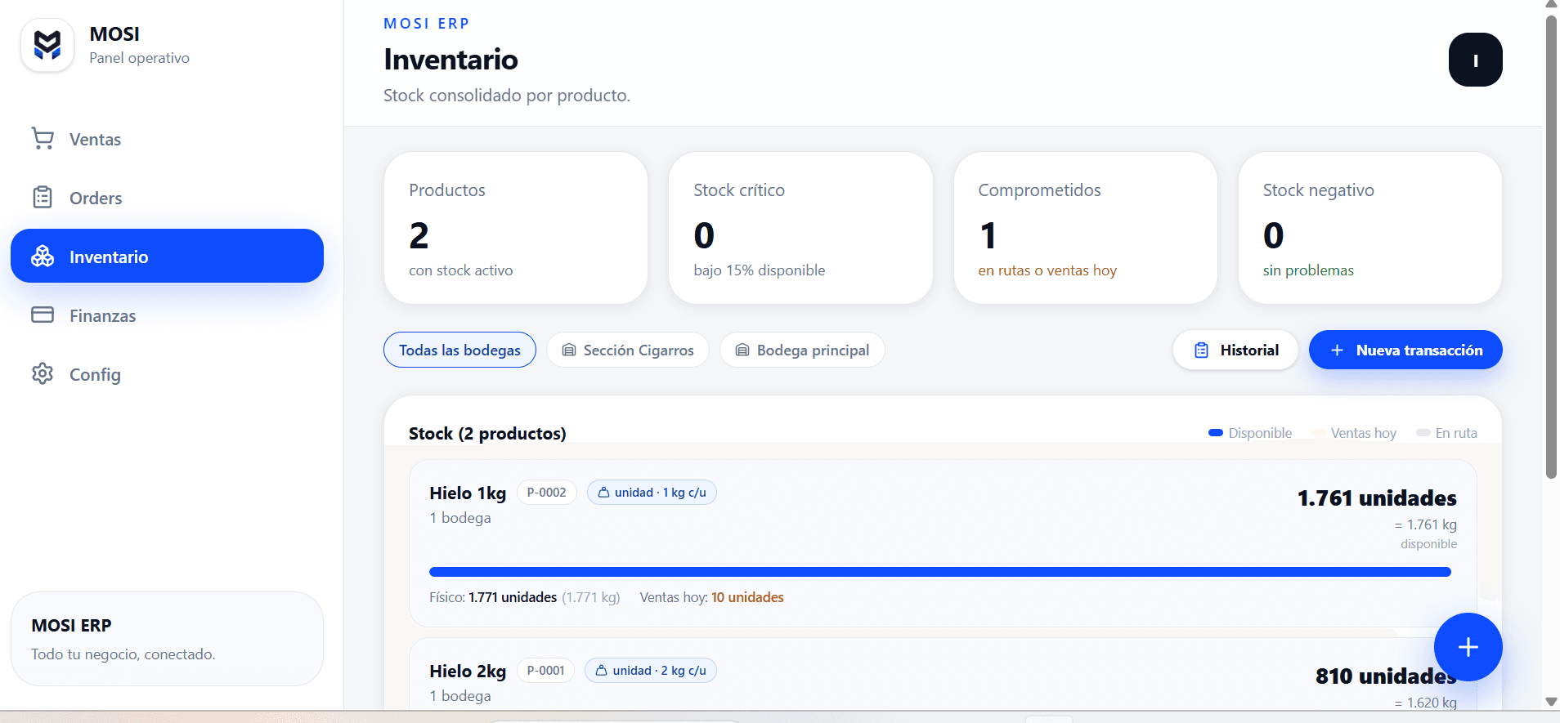Click the En ruta legend swatch
1560x723 pixels.
(1423, 433)
